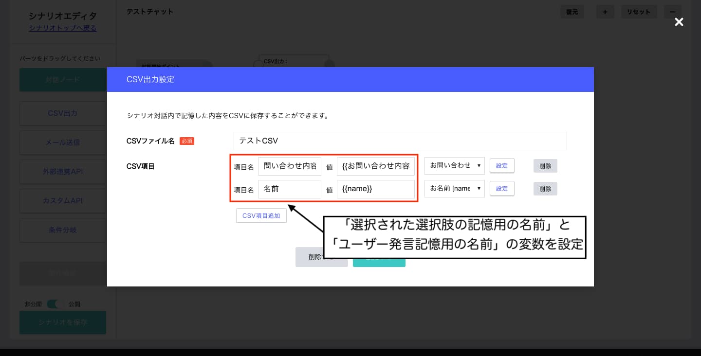Click the minus zoom button
The height and width of the screenshot is (356, 701).
(x=672, y=12)
